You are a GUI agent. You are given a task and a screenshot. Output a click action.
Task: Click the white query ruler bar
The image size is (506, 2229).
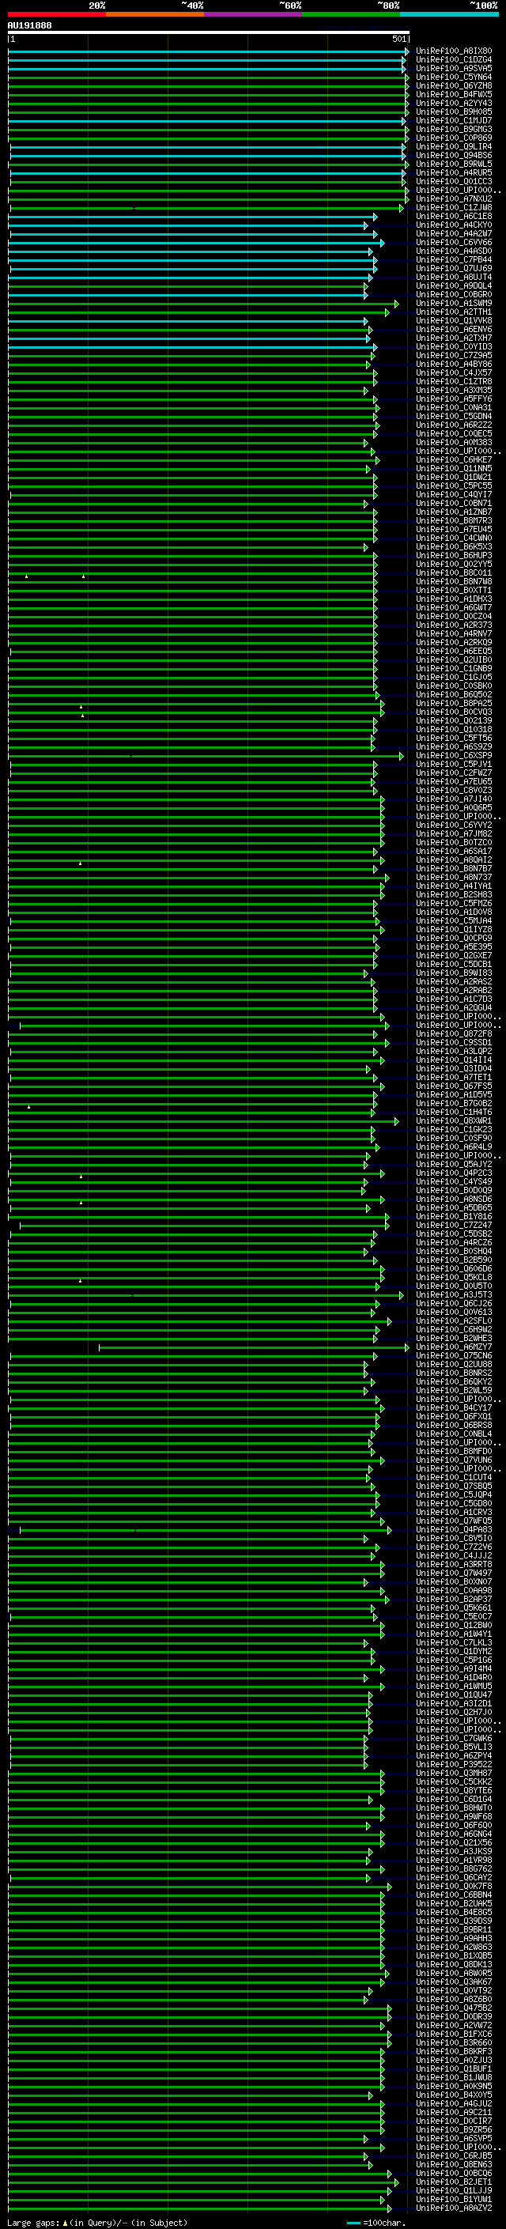coord(209,32)
